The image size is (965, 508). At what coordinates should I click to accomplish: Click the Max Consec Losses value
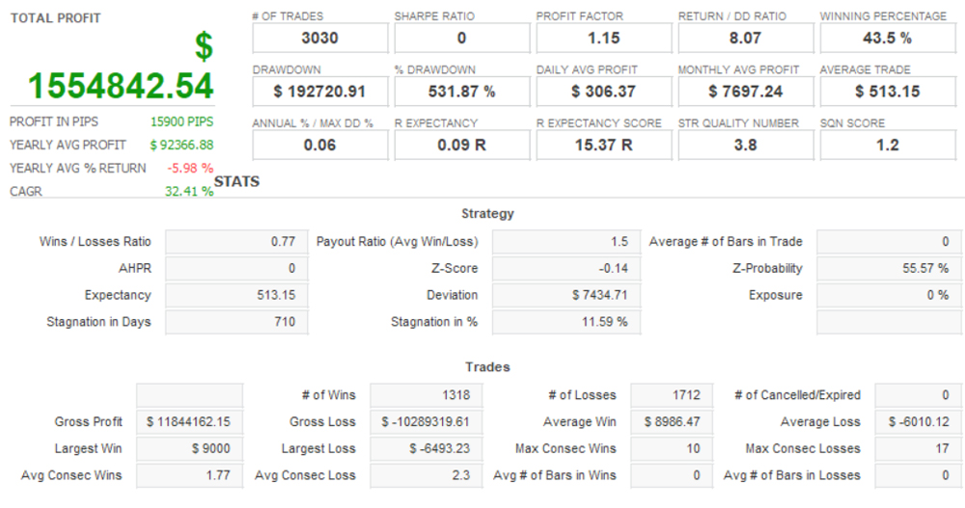click(916, 448)
